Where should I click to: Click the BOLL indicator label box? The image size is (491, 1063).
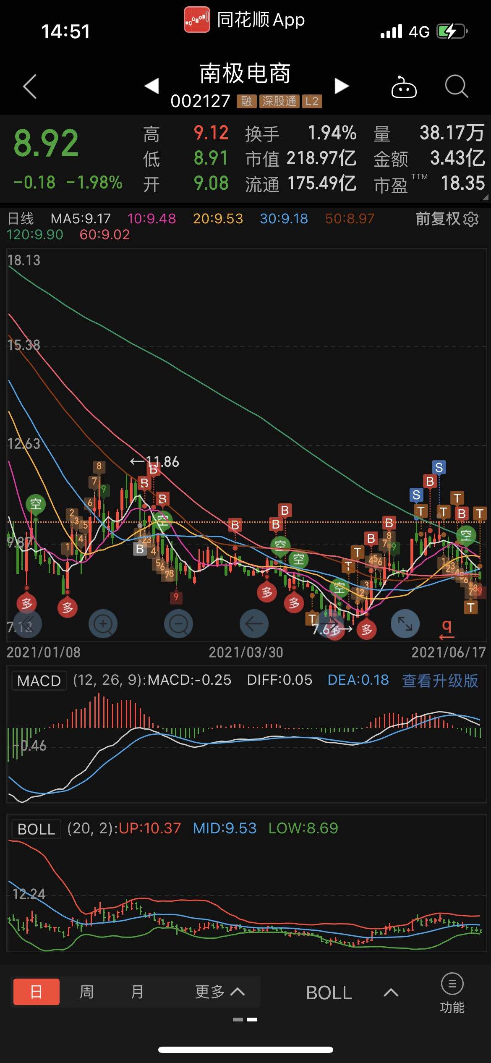pos(36,829)
